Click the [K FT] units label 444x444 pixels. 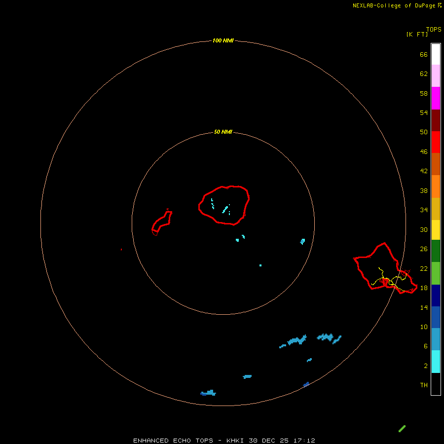click(417, 34)
